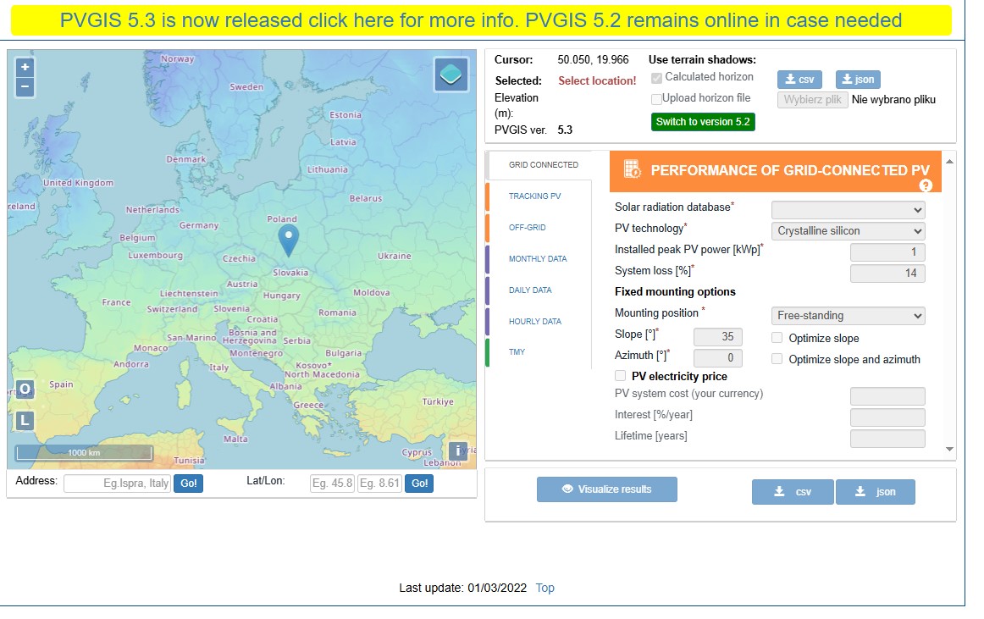Open the map layers switcher

pos(451,75)
